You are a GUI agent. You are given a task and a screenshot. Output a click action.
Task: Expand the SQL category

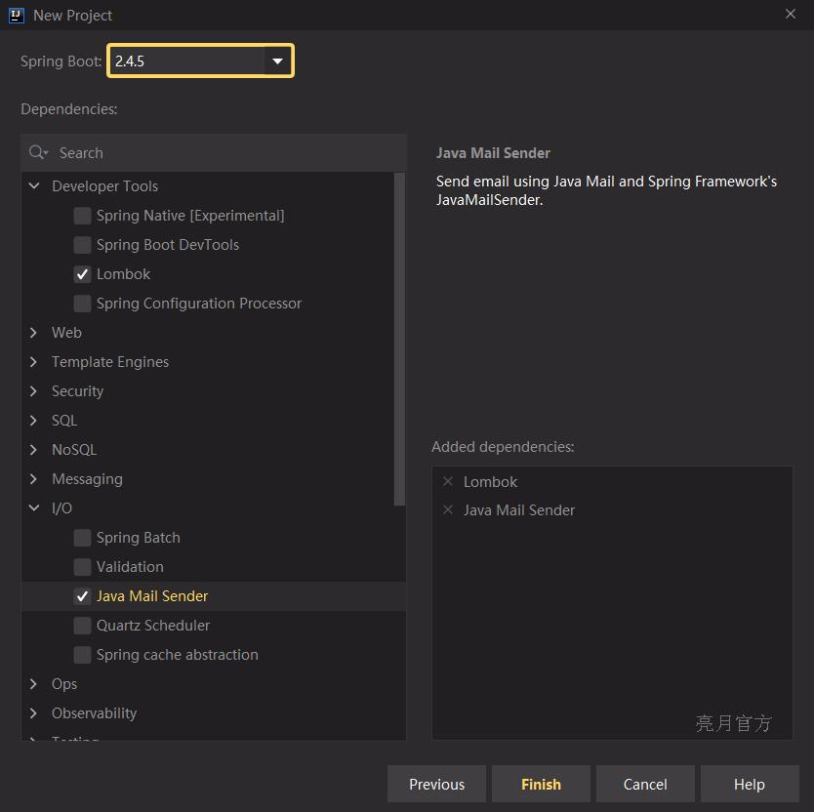point(34,421)
